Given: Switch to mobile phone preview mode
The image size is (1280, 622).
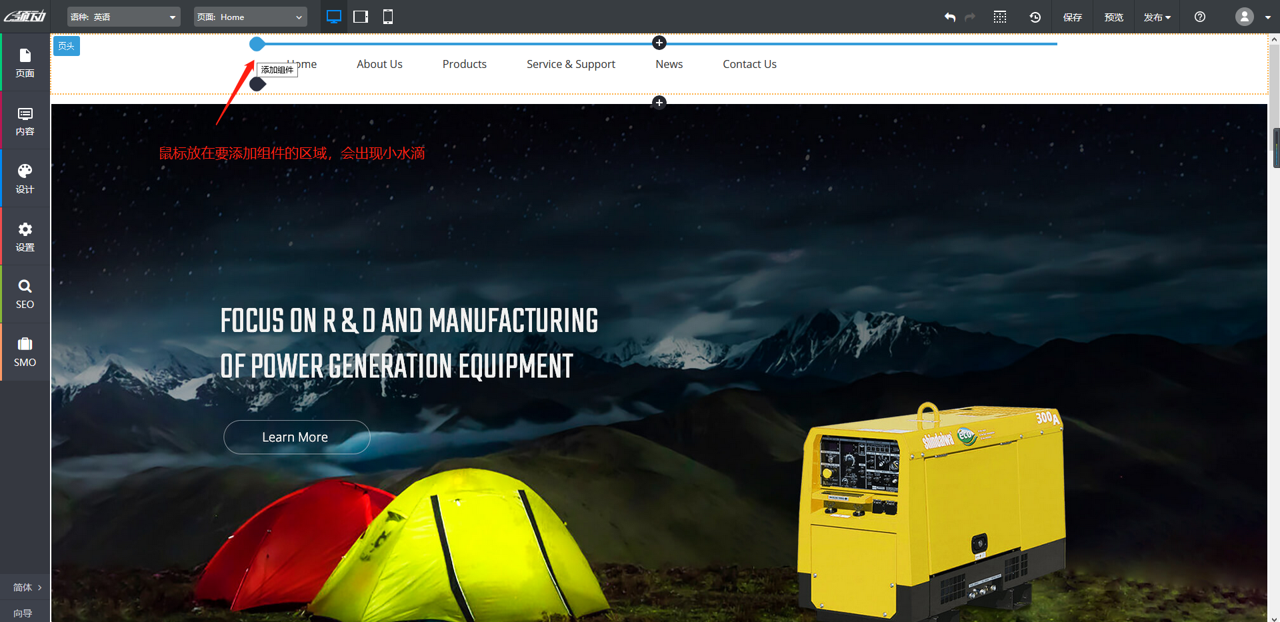Looking at the screenshot, I should click(388, 17).
